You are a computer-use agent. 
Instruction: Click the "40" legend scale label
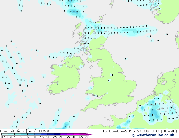click(74, 137)
